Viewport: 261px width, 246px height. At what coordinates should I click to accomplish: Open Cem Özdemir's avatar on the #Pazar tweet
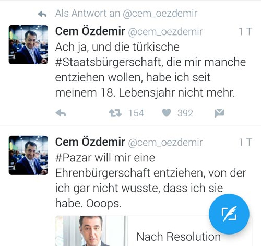28,155
